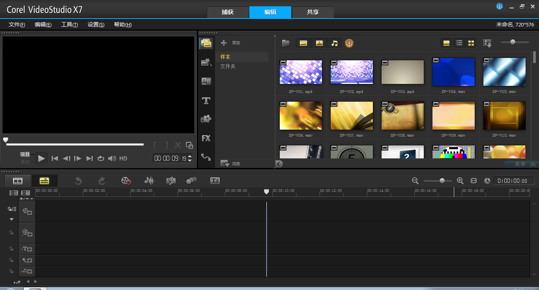
Task: Click 添加 to add a folder
Action: (x=230, y=43)
